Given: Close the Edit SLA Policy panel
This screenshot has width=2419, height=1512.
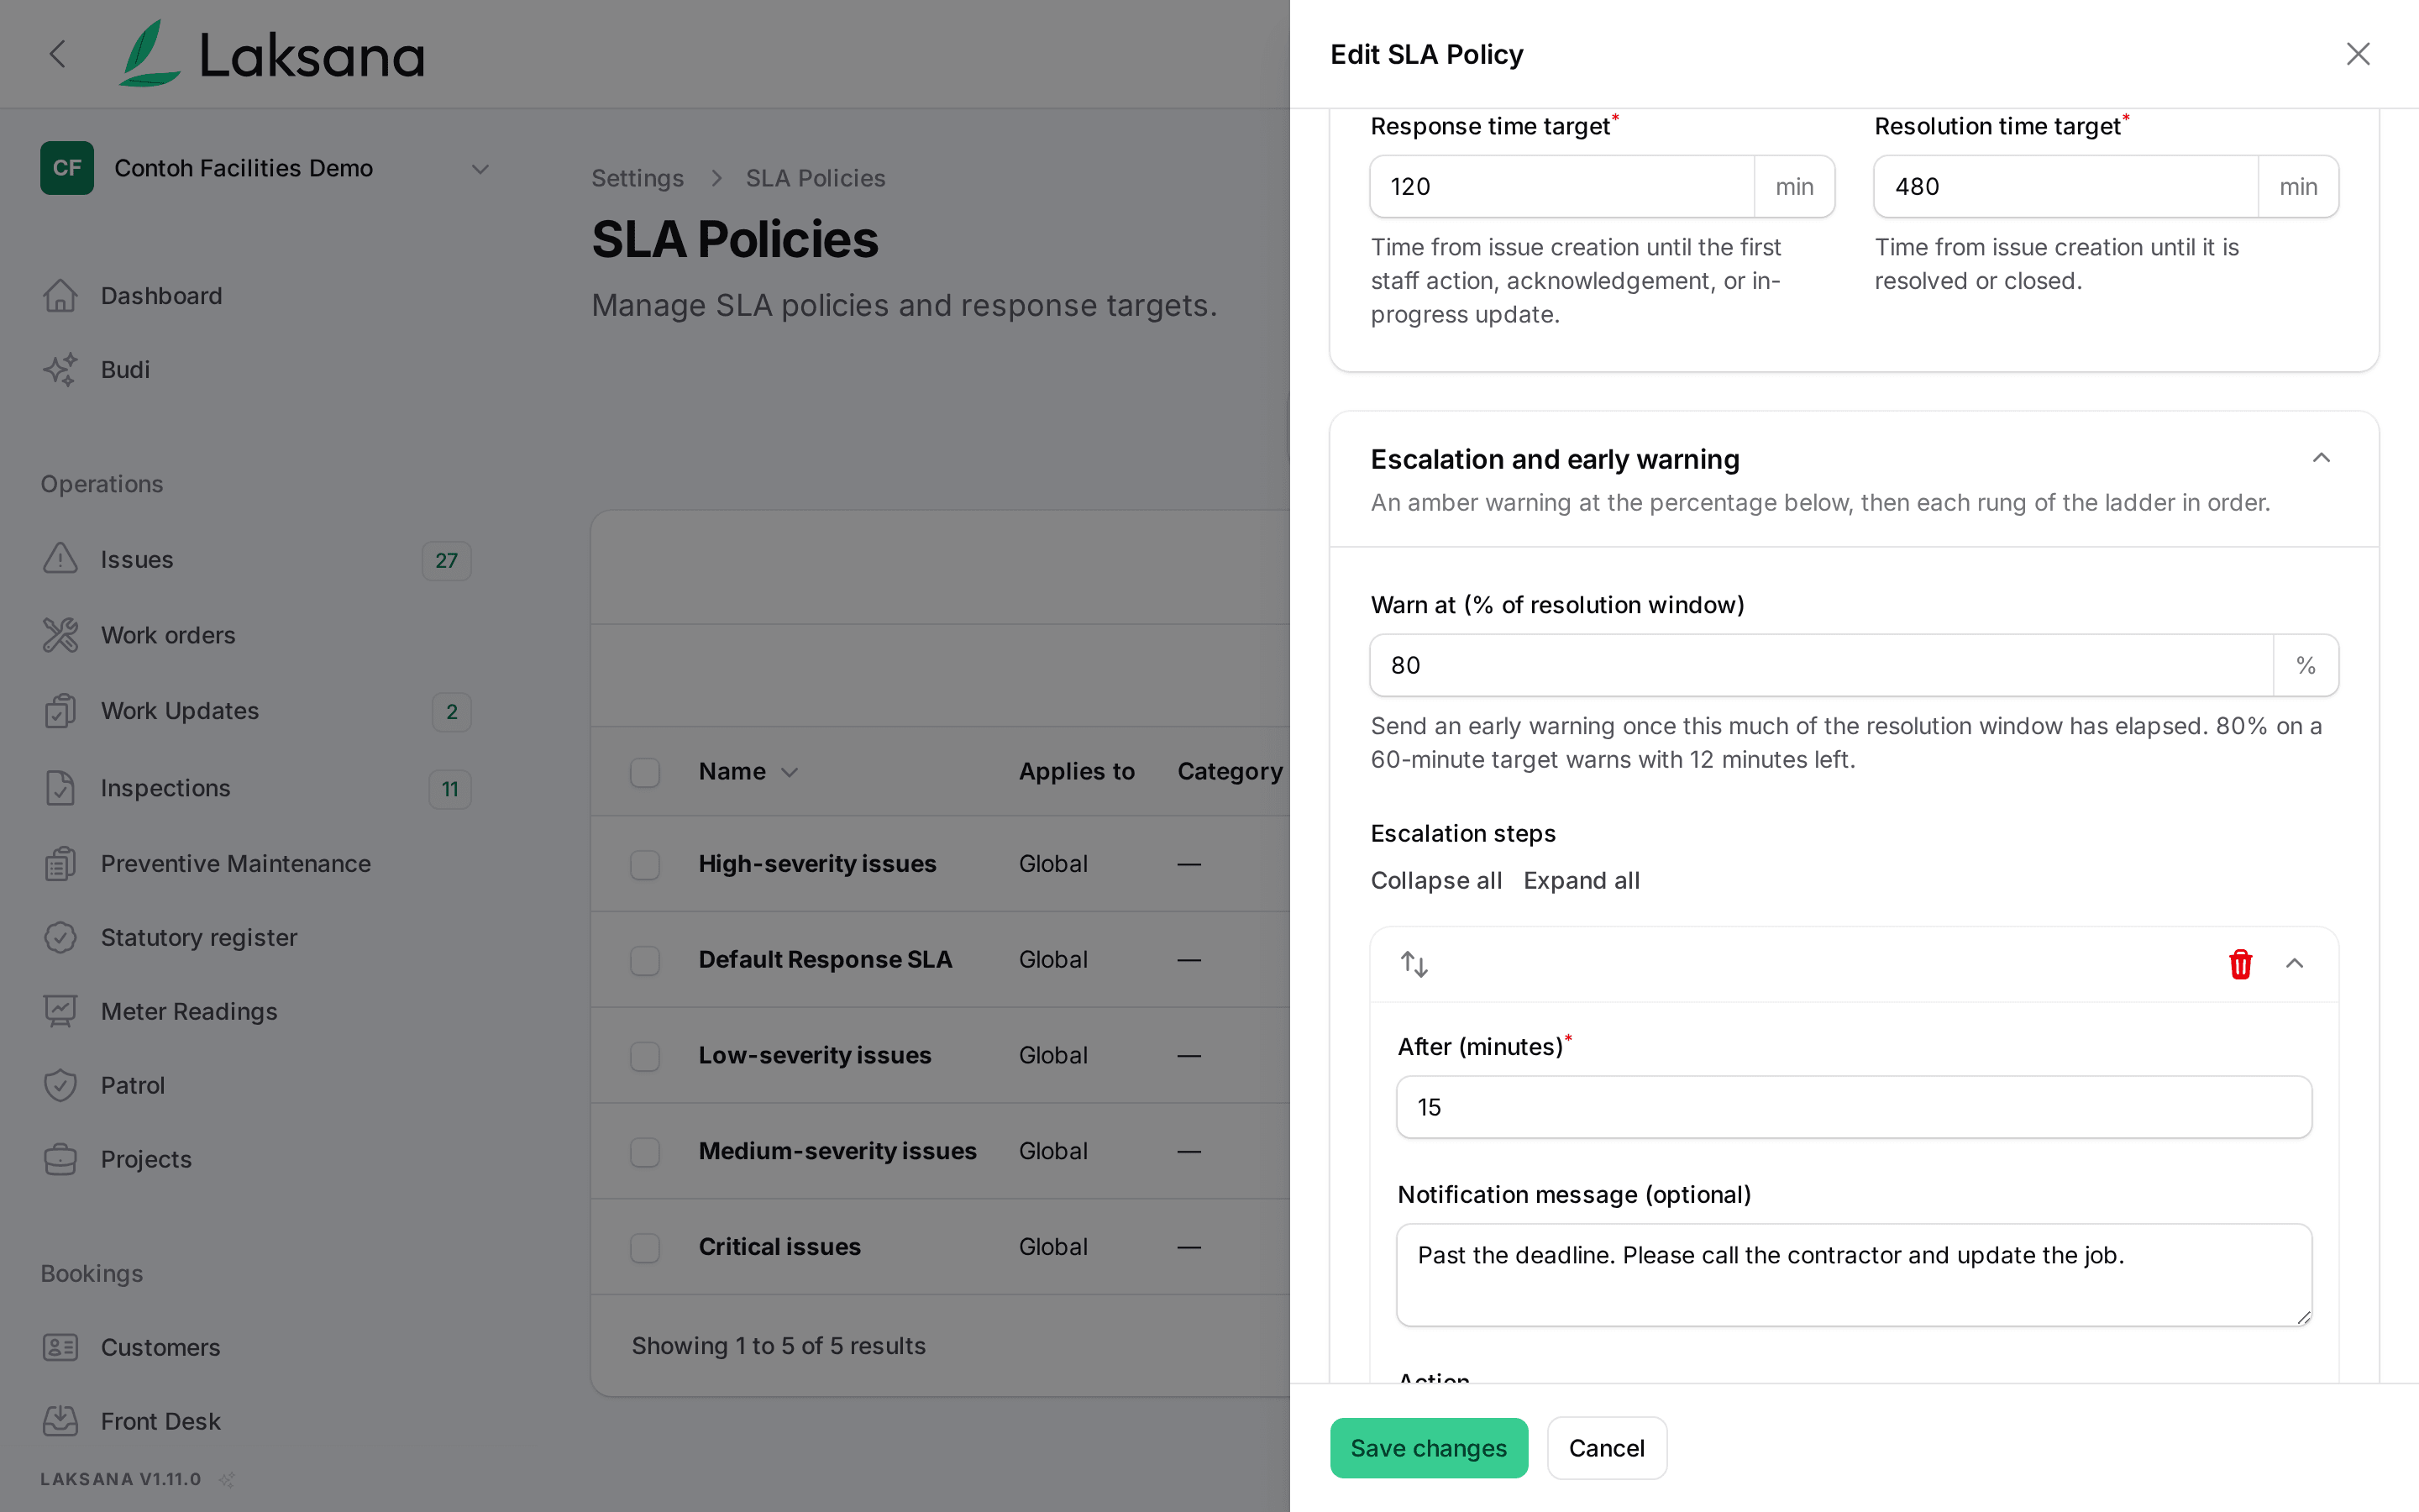Looking at the screenshot, I should coord(2358,54).
